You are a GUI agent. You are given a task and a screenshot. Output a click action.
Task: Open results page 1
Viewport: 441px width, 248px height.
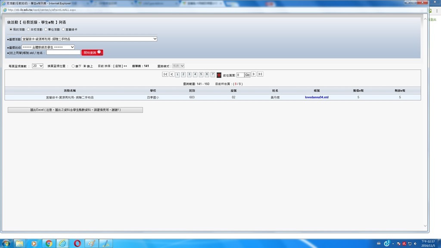177,74
